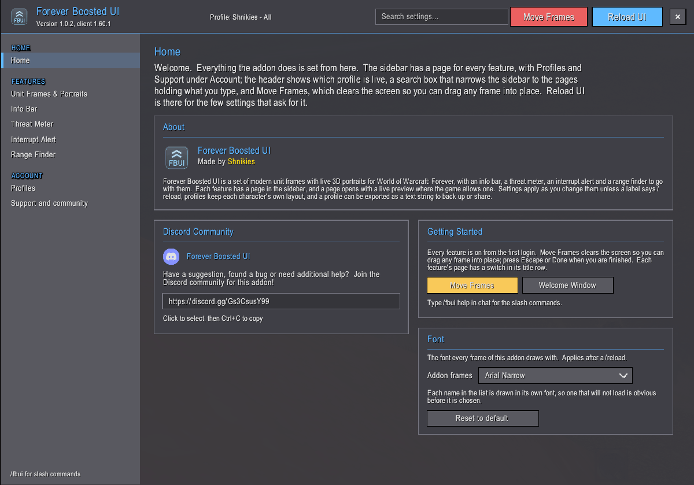Open the Home page in sidebar

tap(70, 60)
